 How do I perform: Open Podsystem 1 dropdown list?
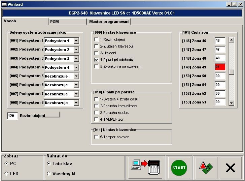click(x=76, y=41)
